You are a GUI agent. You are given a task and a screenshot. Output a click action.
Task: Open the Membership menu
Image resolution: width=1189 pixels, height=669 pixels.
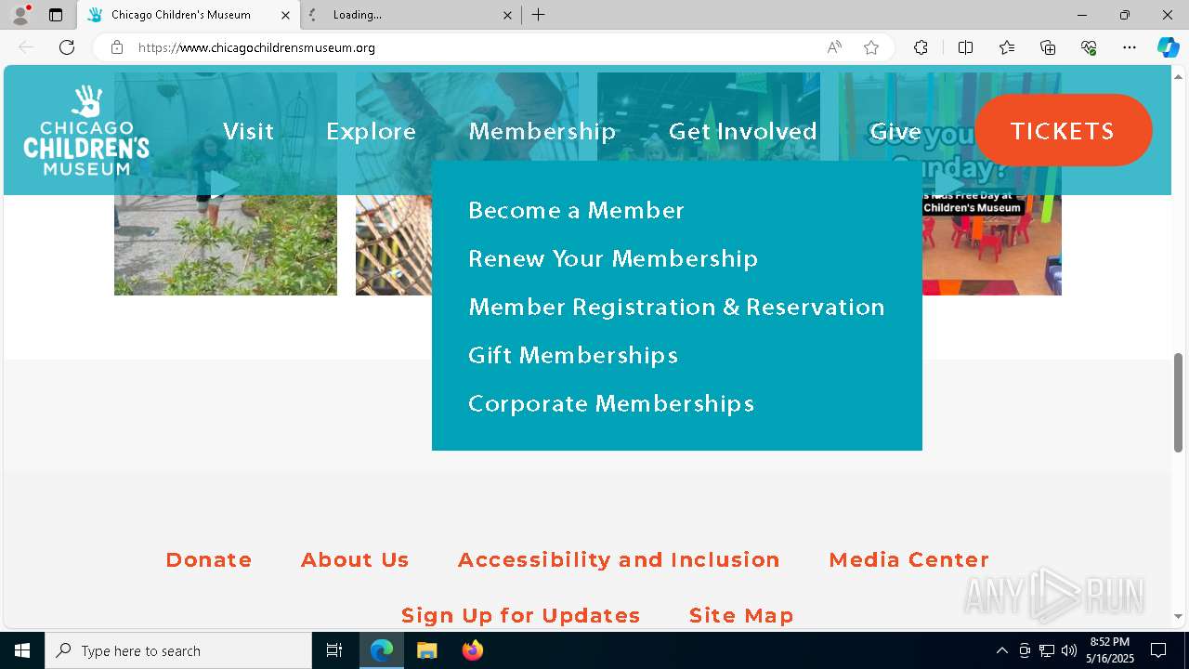pos(542,132)
